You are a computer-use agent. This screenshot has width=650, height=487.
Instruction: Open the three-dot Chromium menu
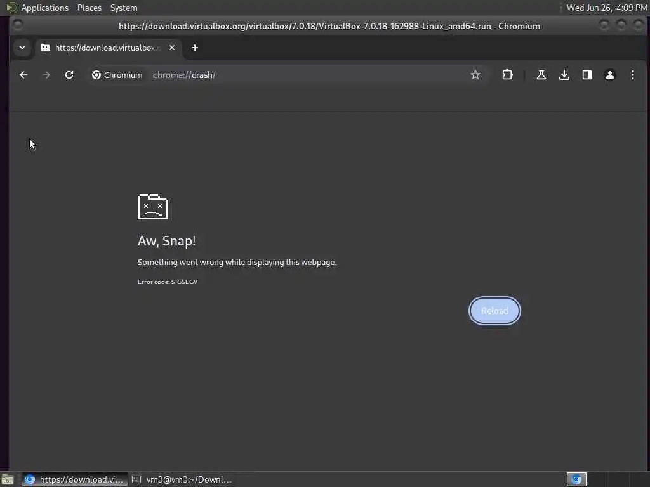coord(633,75)
